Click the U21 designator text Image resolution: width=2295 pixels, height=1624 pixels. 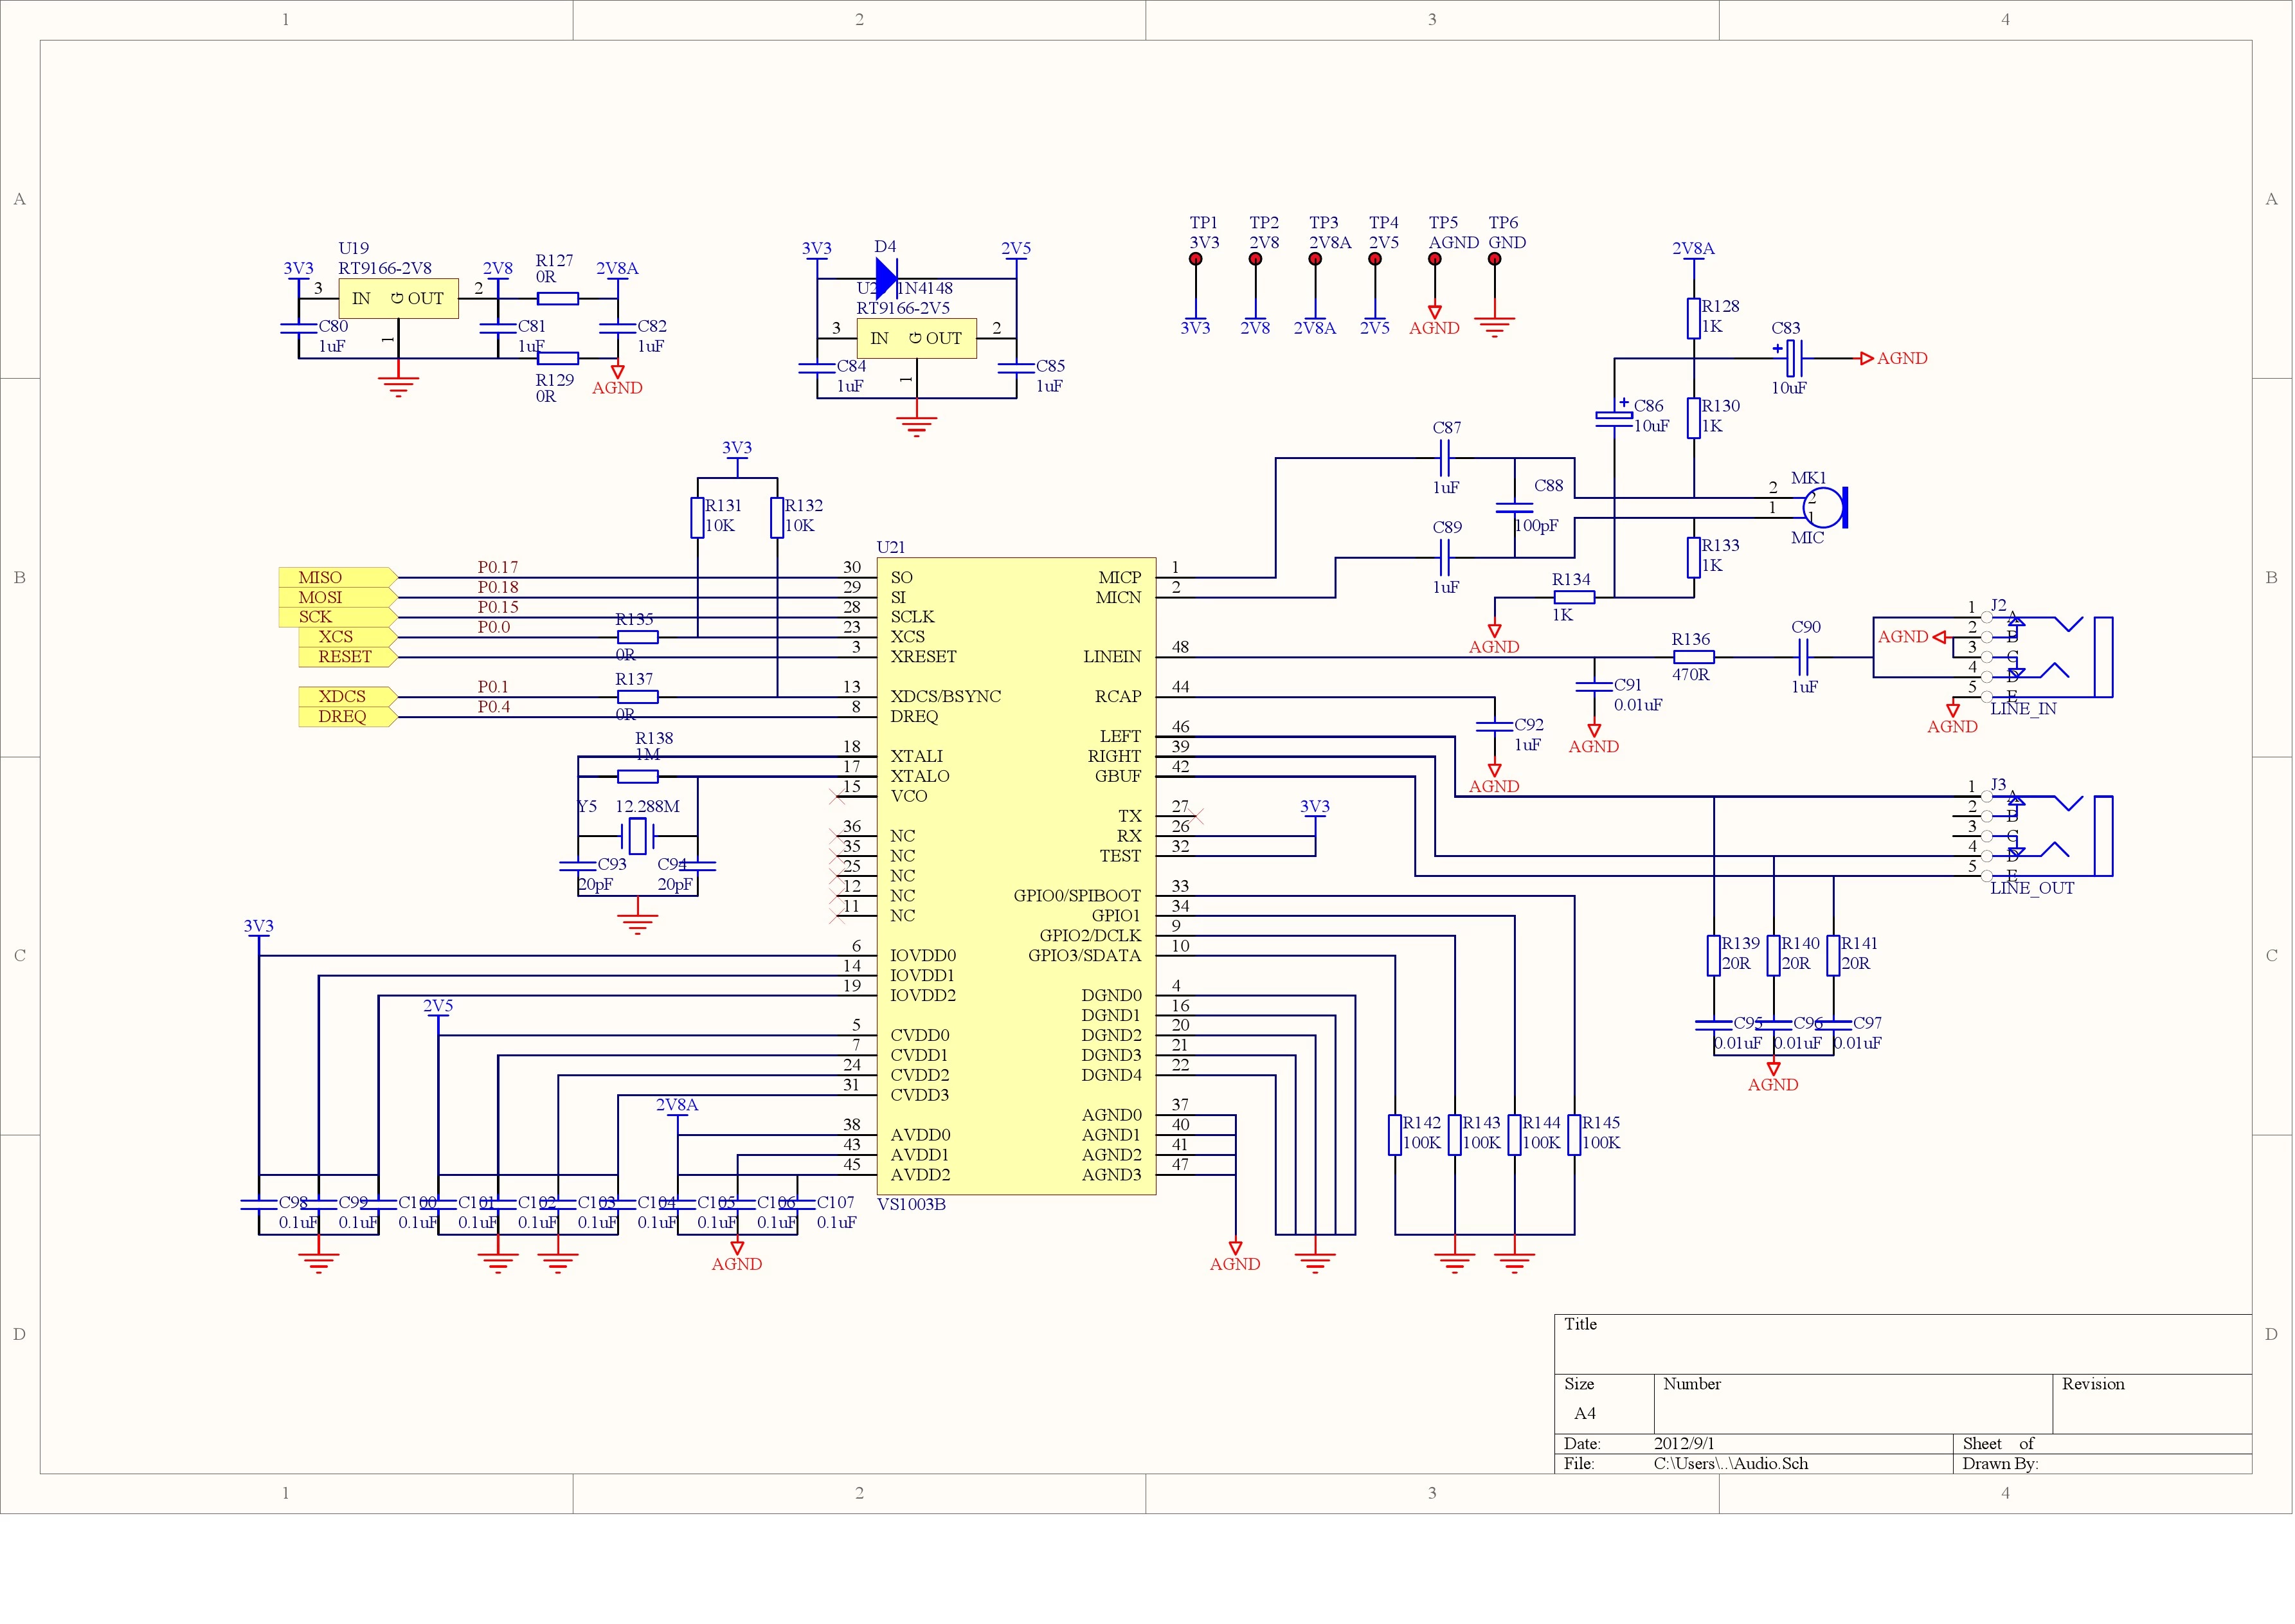[891, 547]
